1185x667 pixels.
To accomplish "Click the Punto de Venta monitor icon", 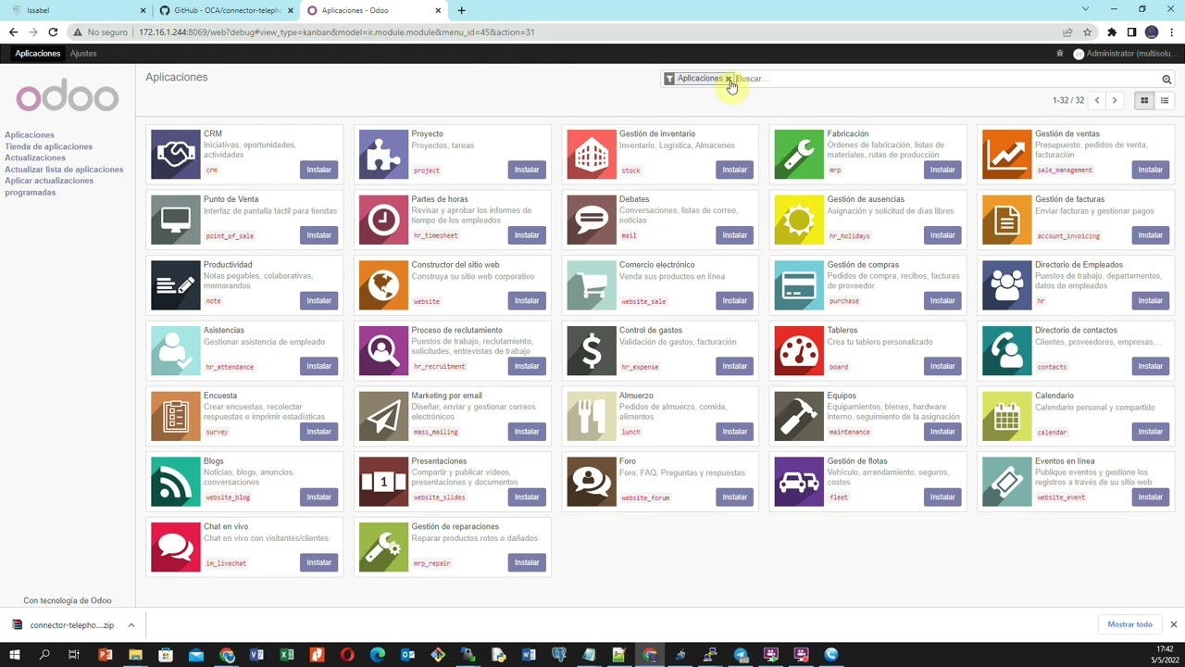I will (176, 220).
